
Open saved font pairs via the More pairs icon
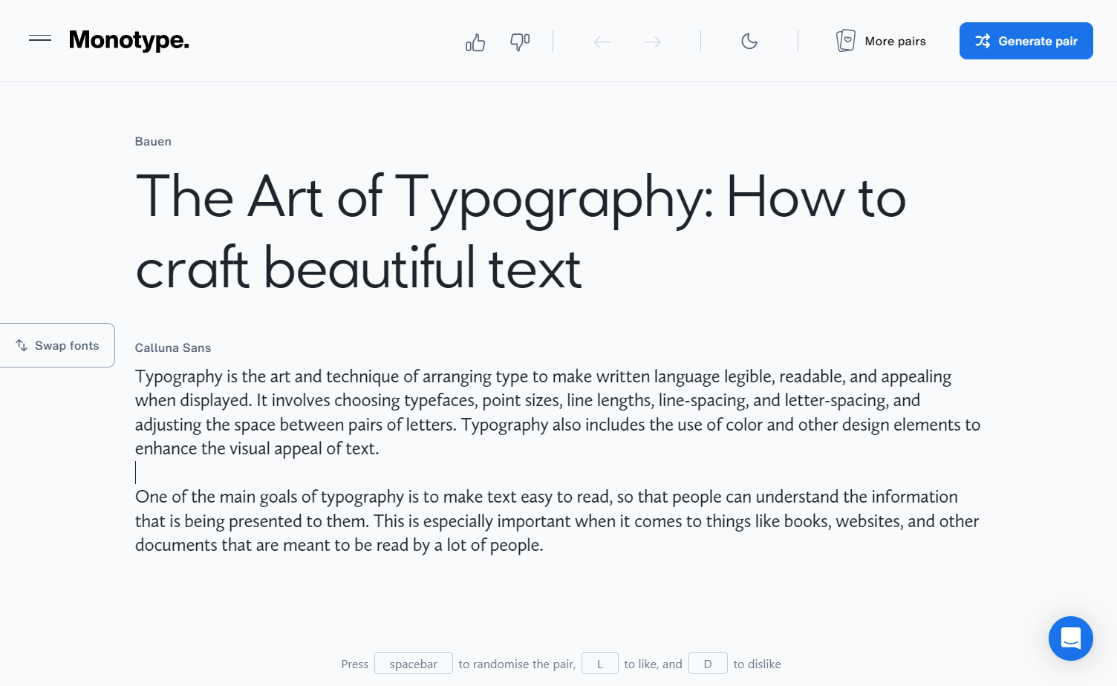[846, 41]
